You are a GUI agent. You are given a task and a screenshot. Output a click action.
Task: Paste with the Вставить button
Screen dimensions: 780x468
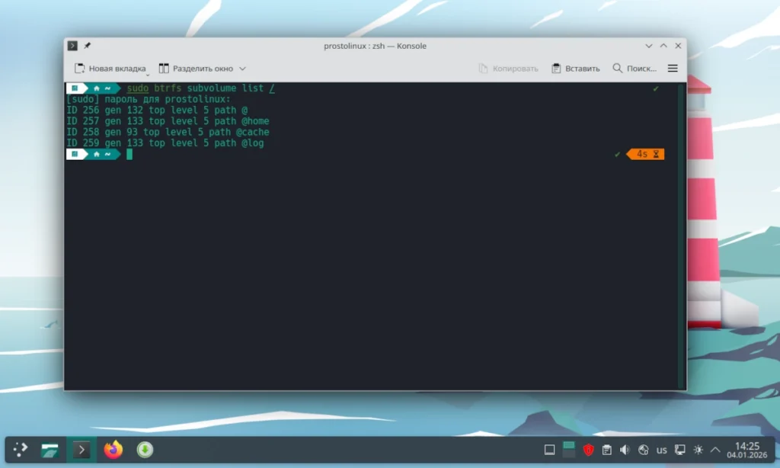click(x=576, y=69)
